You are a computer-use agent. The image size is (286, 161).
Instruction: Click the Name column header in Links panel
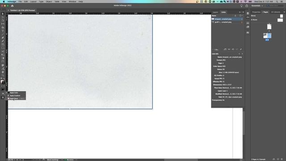pyautogui.click(x=214, y=16)
